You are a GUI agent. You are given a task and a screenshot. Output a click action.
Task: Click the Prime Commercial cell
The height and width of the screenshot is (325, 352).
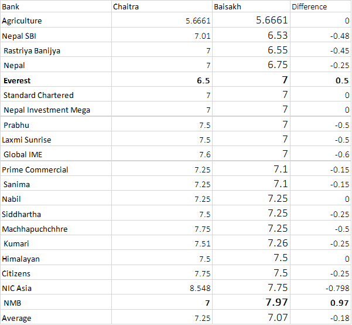pos(56,170)
